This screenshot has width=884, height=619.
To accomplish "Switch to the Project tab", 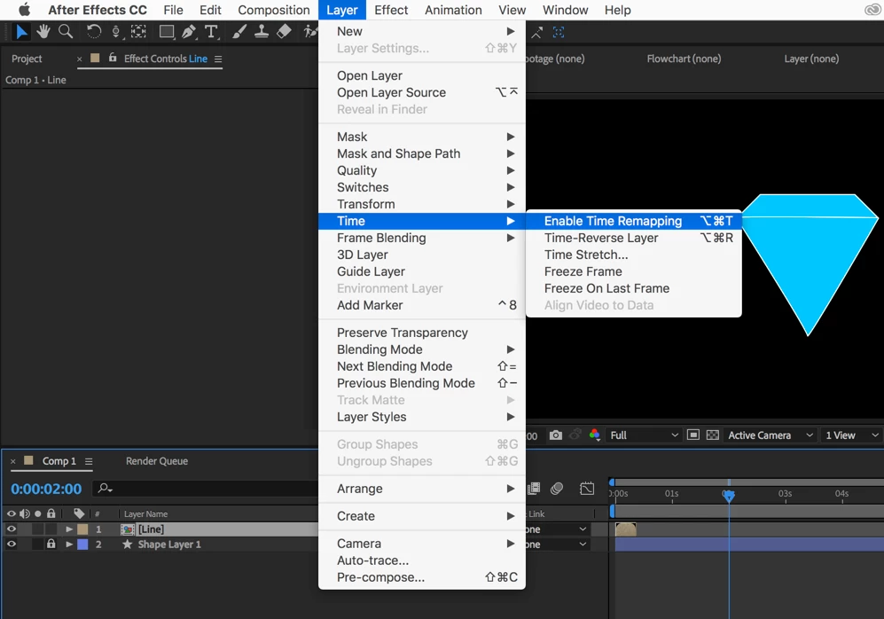I will pyautogui.click(x=27, y=59).
